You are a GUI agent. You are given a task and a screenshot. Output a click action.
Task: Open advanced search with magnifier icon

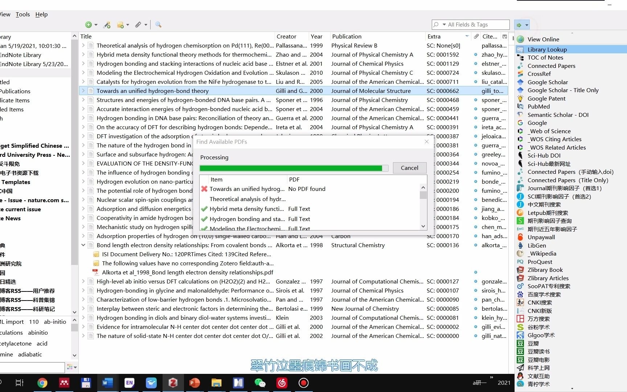(x=158, y=25)
